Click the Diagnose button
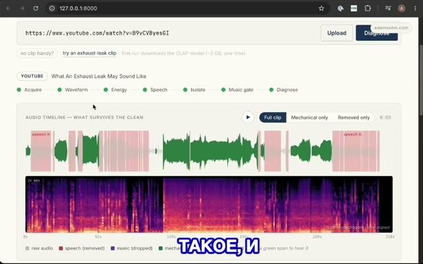This screenshot has height=264, width=423. [x=377, y=33]
